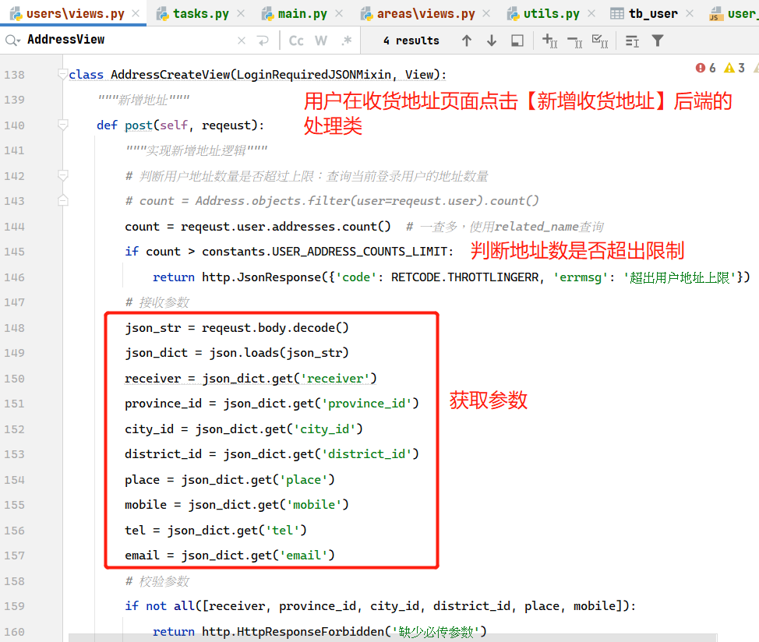The width and height of the screenshot is (759, 642).
Task: Collapse the AddressCreateView class fold marker
Action: pyautogui.click(x=63, y=74)
